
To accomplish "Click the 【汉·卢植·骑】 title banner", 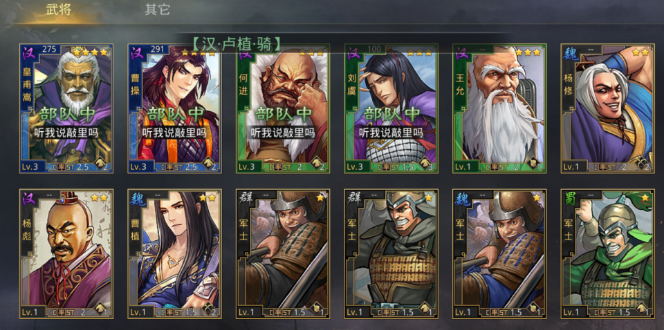I will point(235,44).
